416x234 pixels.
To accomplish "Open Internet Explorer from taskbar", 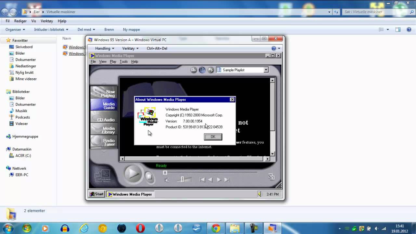I will point(84,228).
